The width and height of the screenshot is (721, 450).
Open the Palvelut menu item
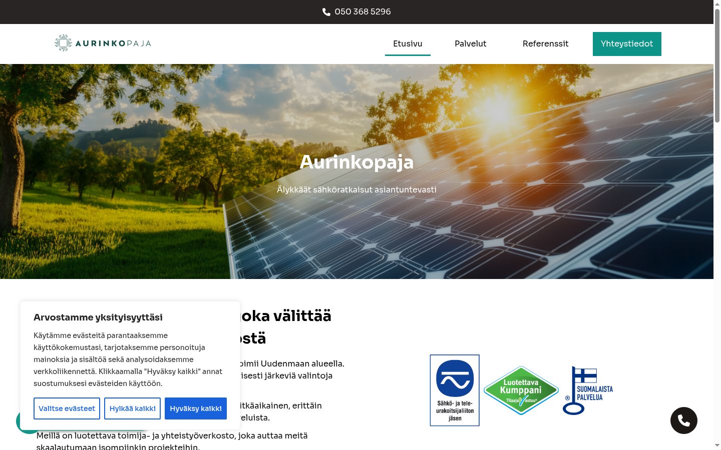(471, 43)
